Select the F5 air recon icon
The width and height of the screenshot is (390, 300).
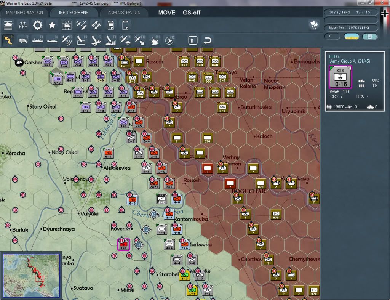tap(67, 40)
